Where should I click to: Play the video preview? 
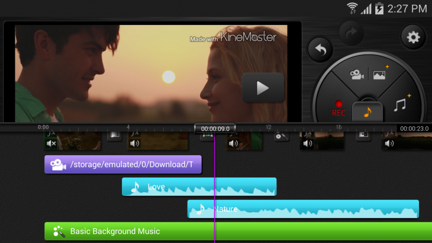(x=263, y=88)
